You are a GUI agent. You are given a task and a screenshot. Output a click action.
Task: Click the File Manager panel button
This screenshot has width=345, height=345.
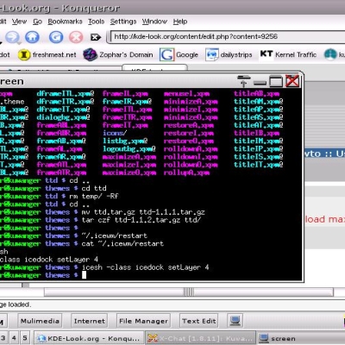[143, 321]
